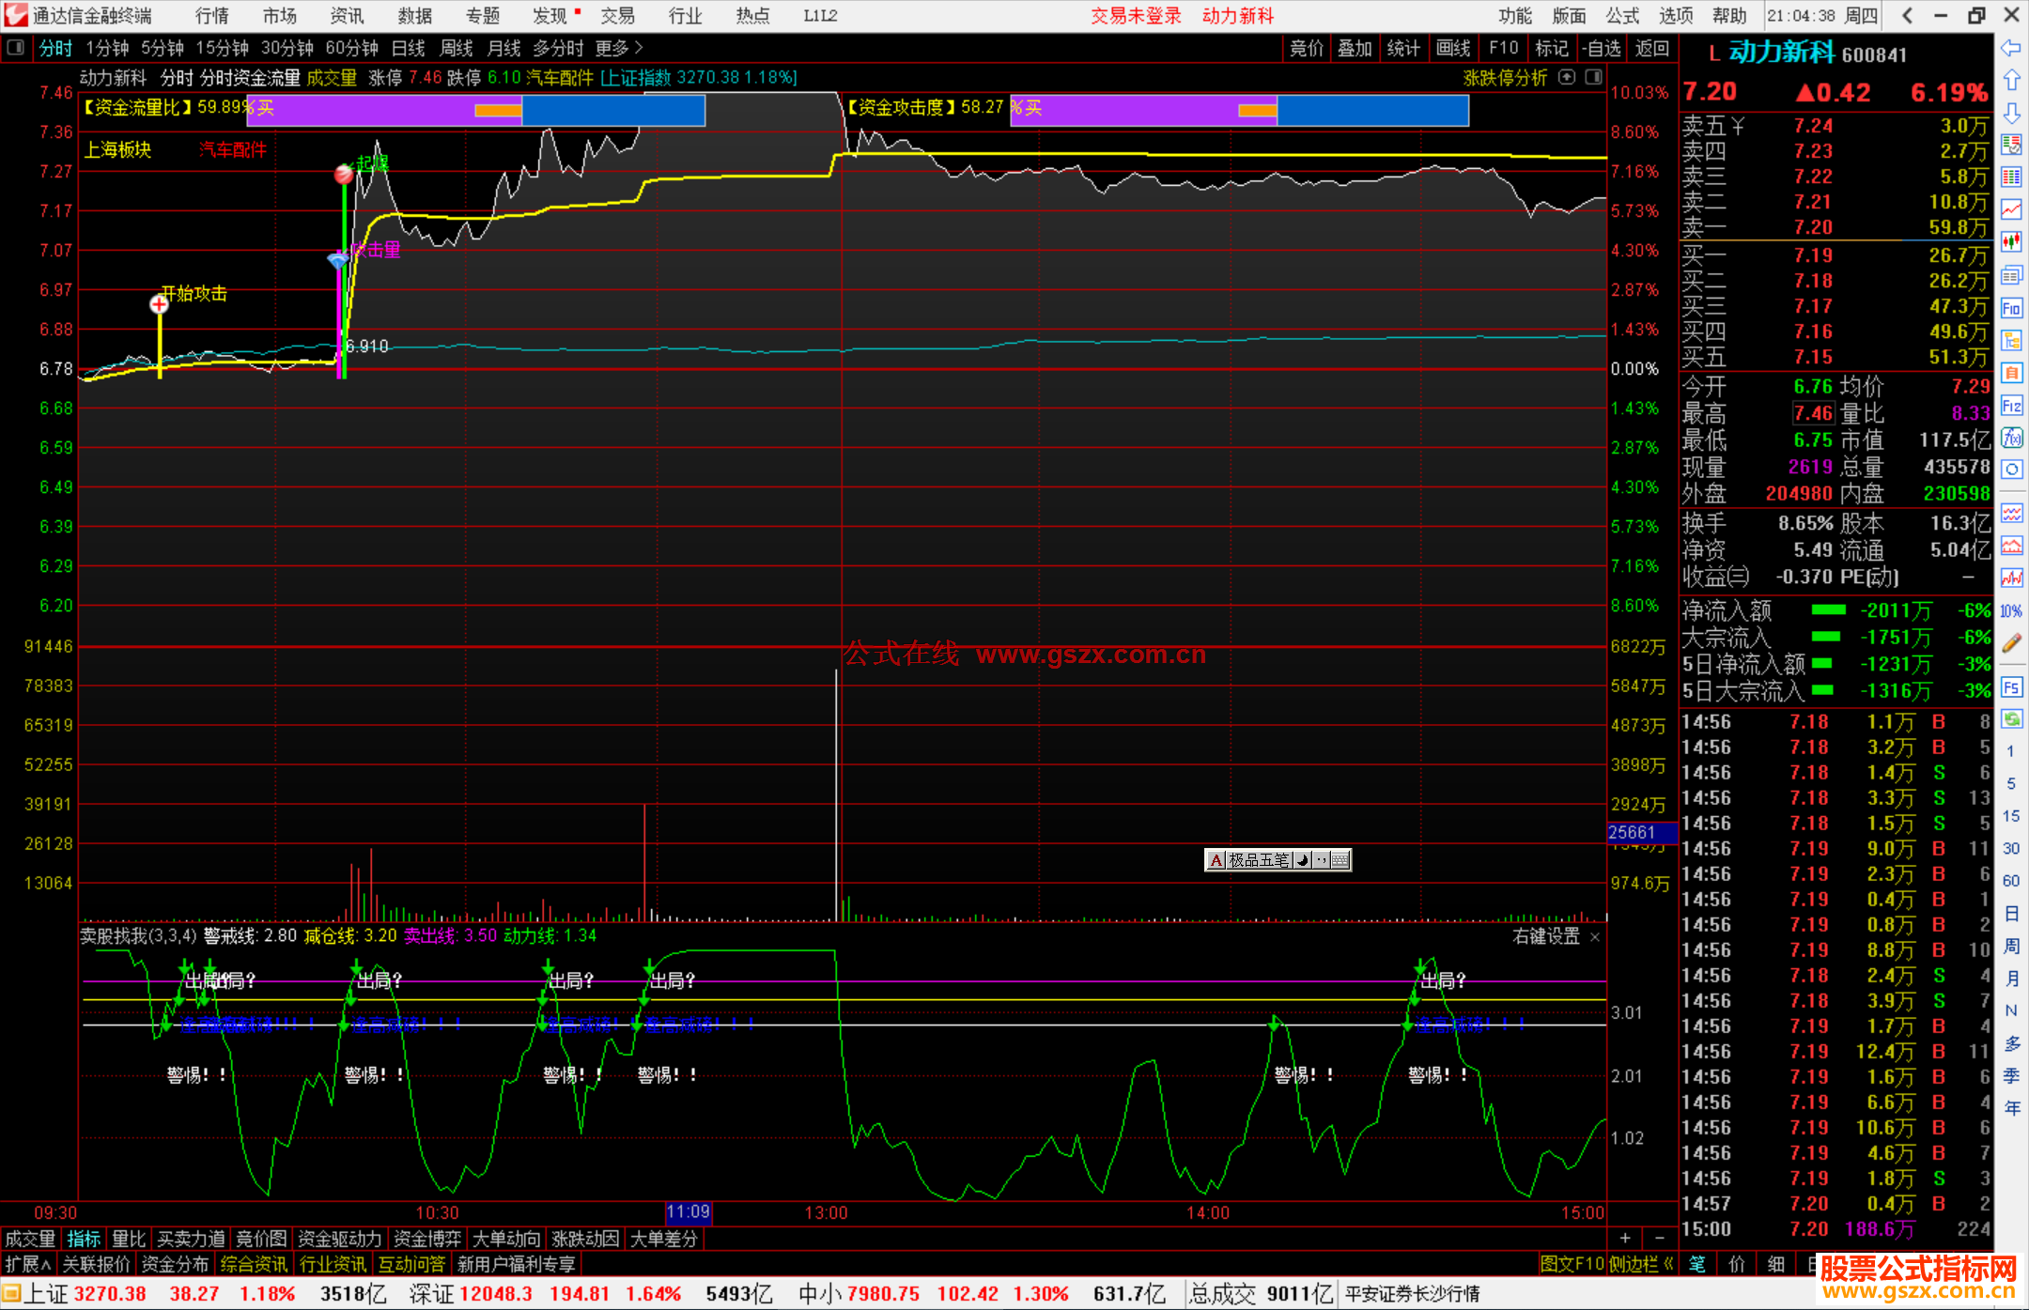Image resolution: width=2029 pixels, height=1310 pixels.
Task: Open the f(x) formula sidebar icon
Action: click(2011, 438)
